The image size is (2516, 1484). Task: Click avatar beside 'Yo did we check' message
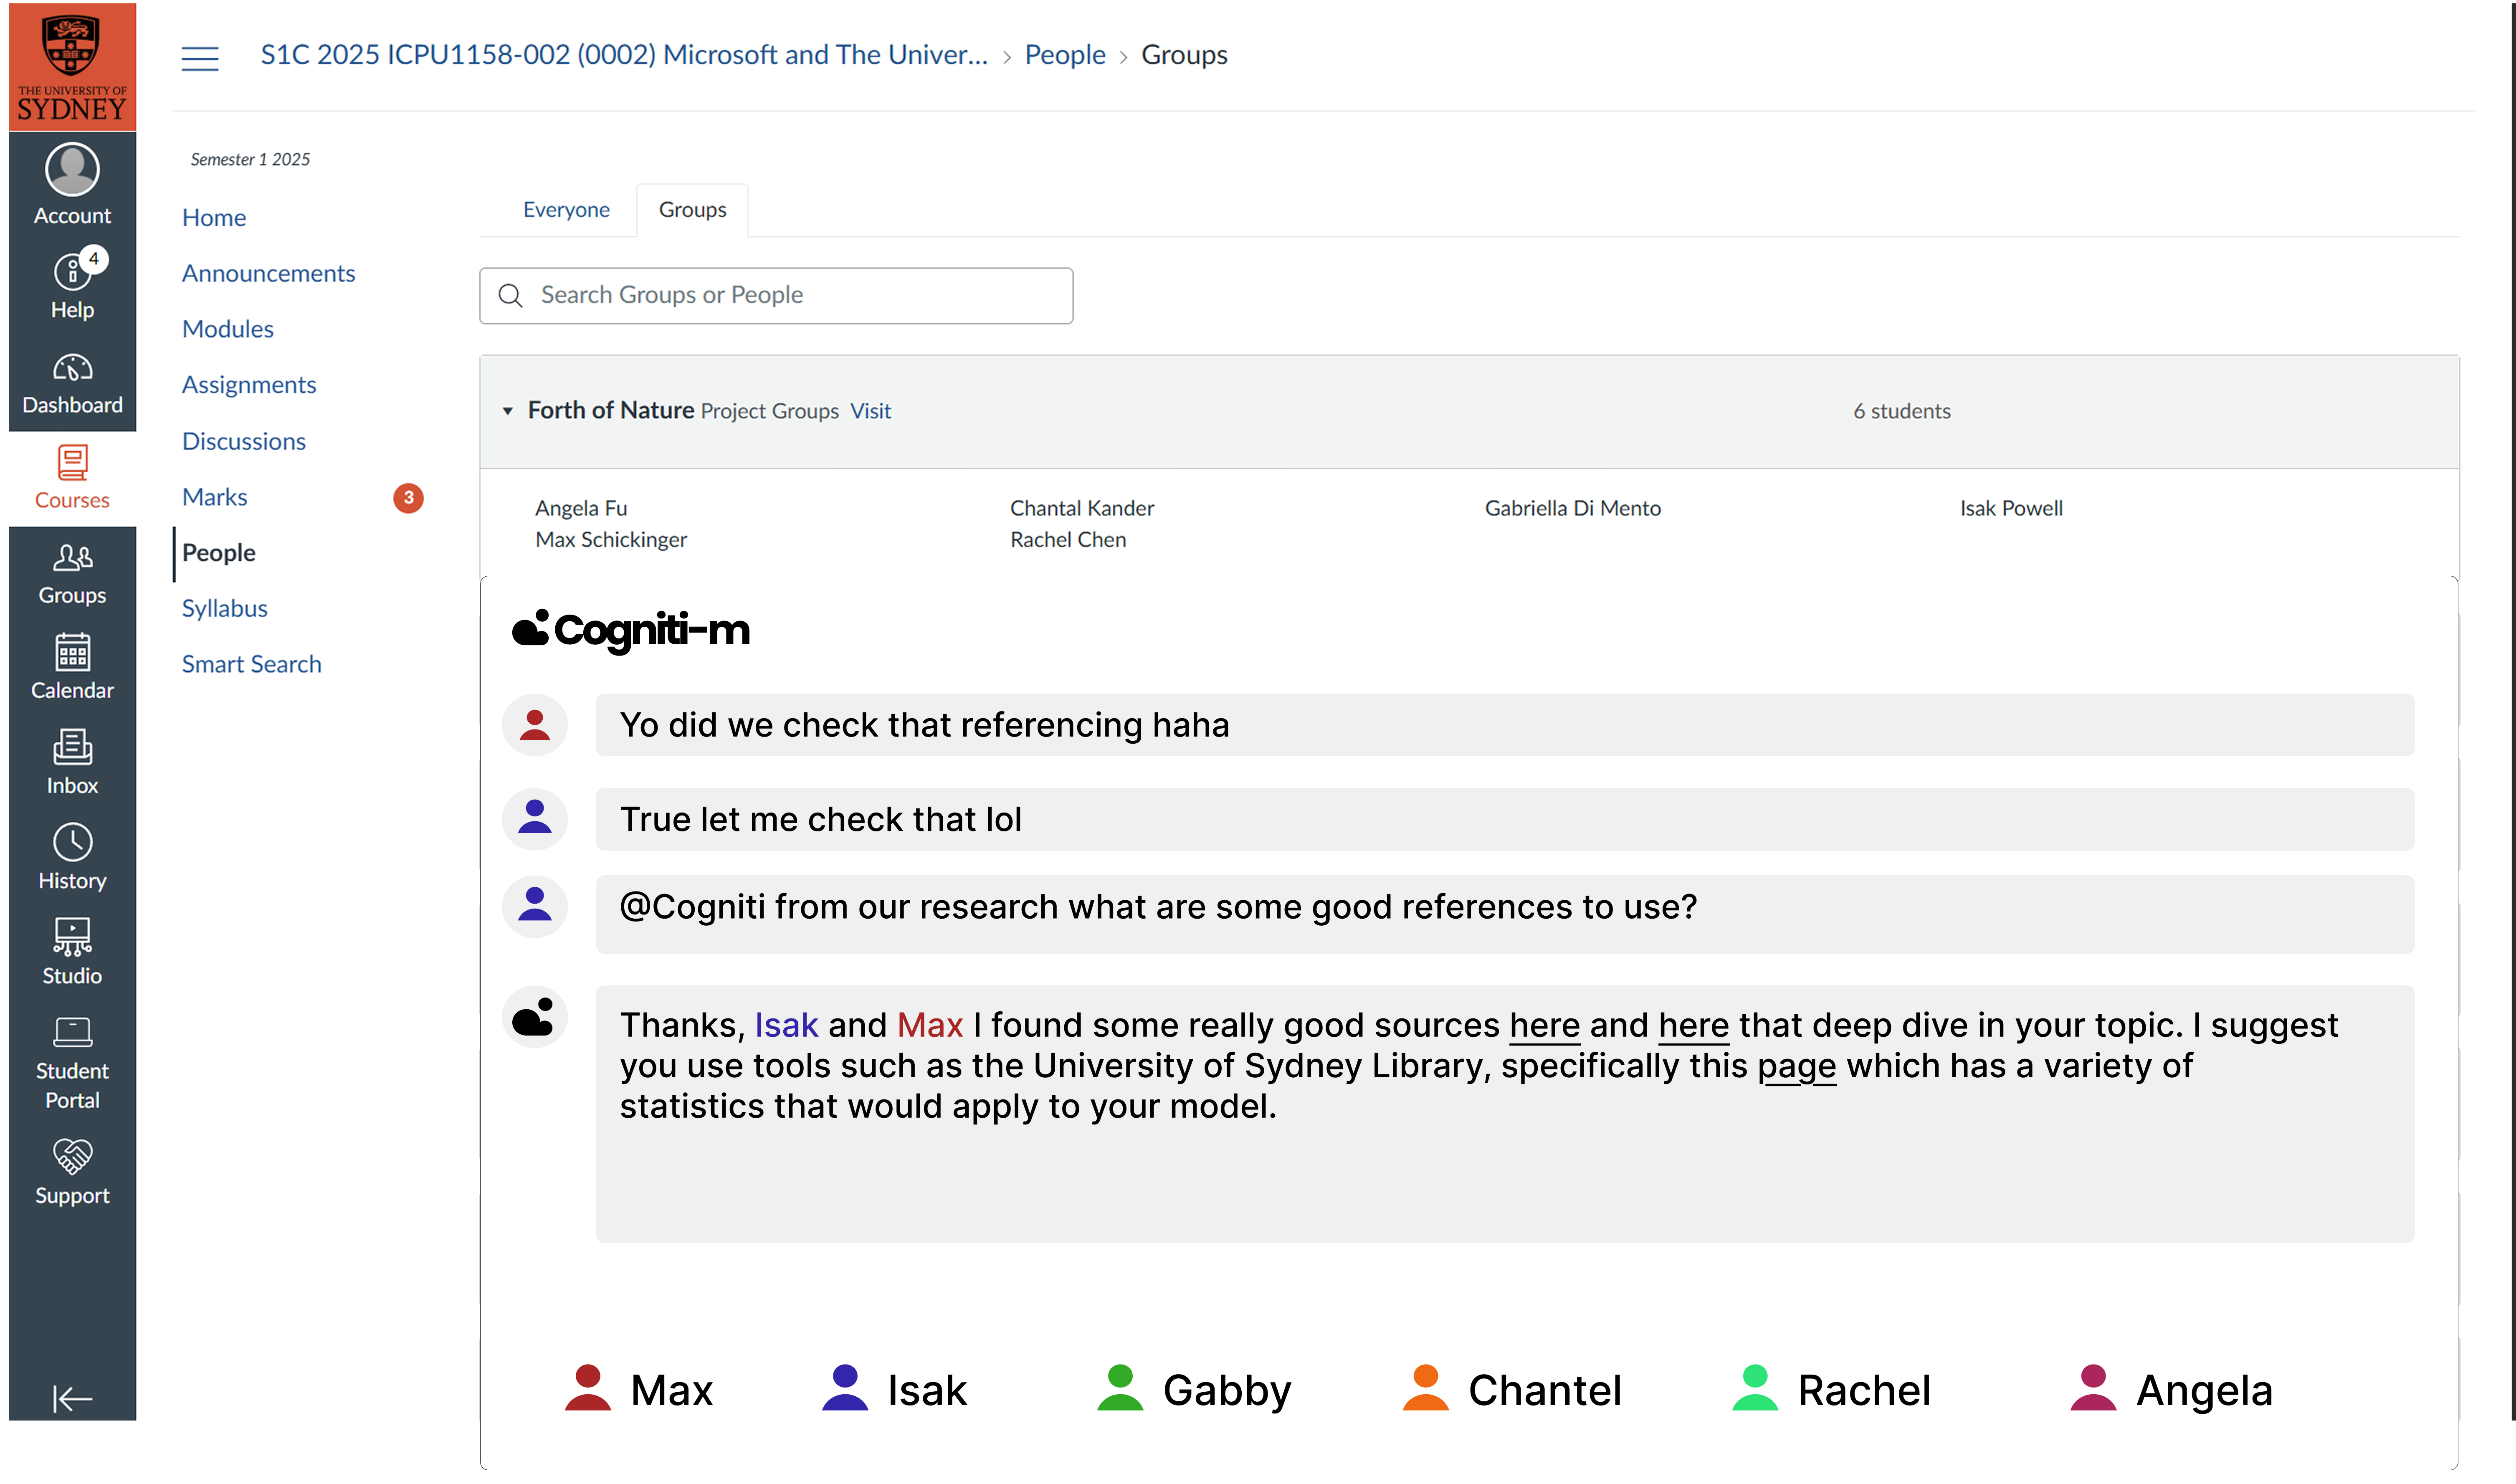535,725
